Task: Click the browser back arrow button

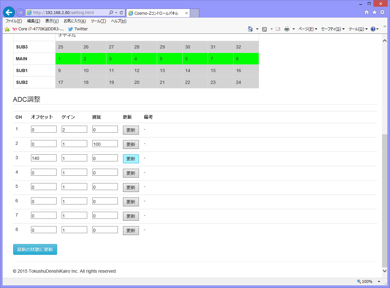Action: pyautogui.click(x=9, y=12)
